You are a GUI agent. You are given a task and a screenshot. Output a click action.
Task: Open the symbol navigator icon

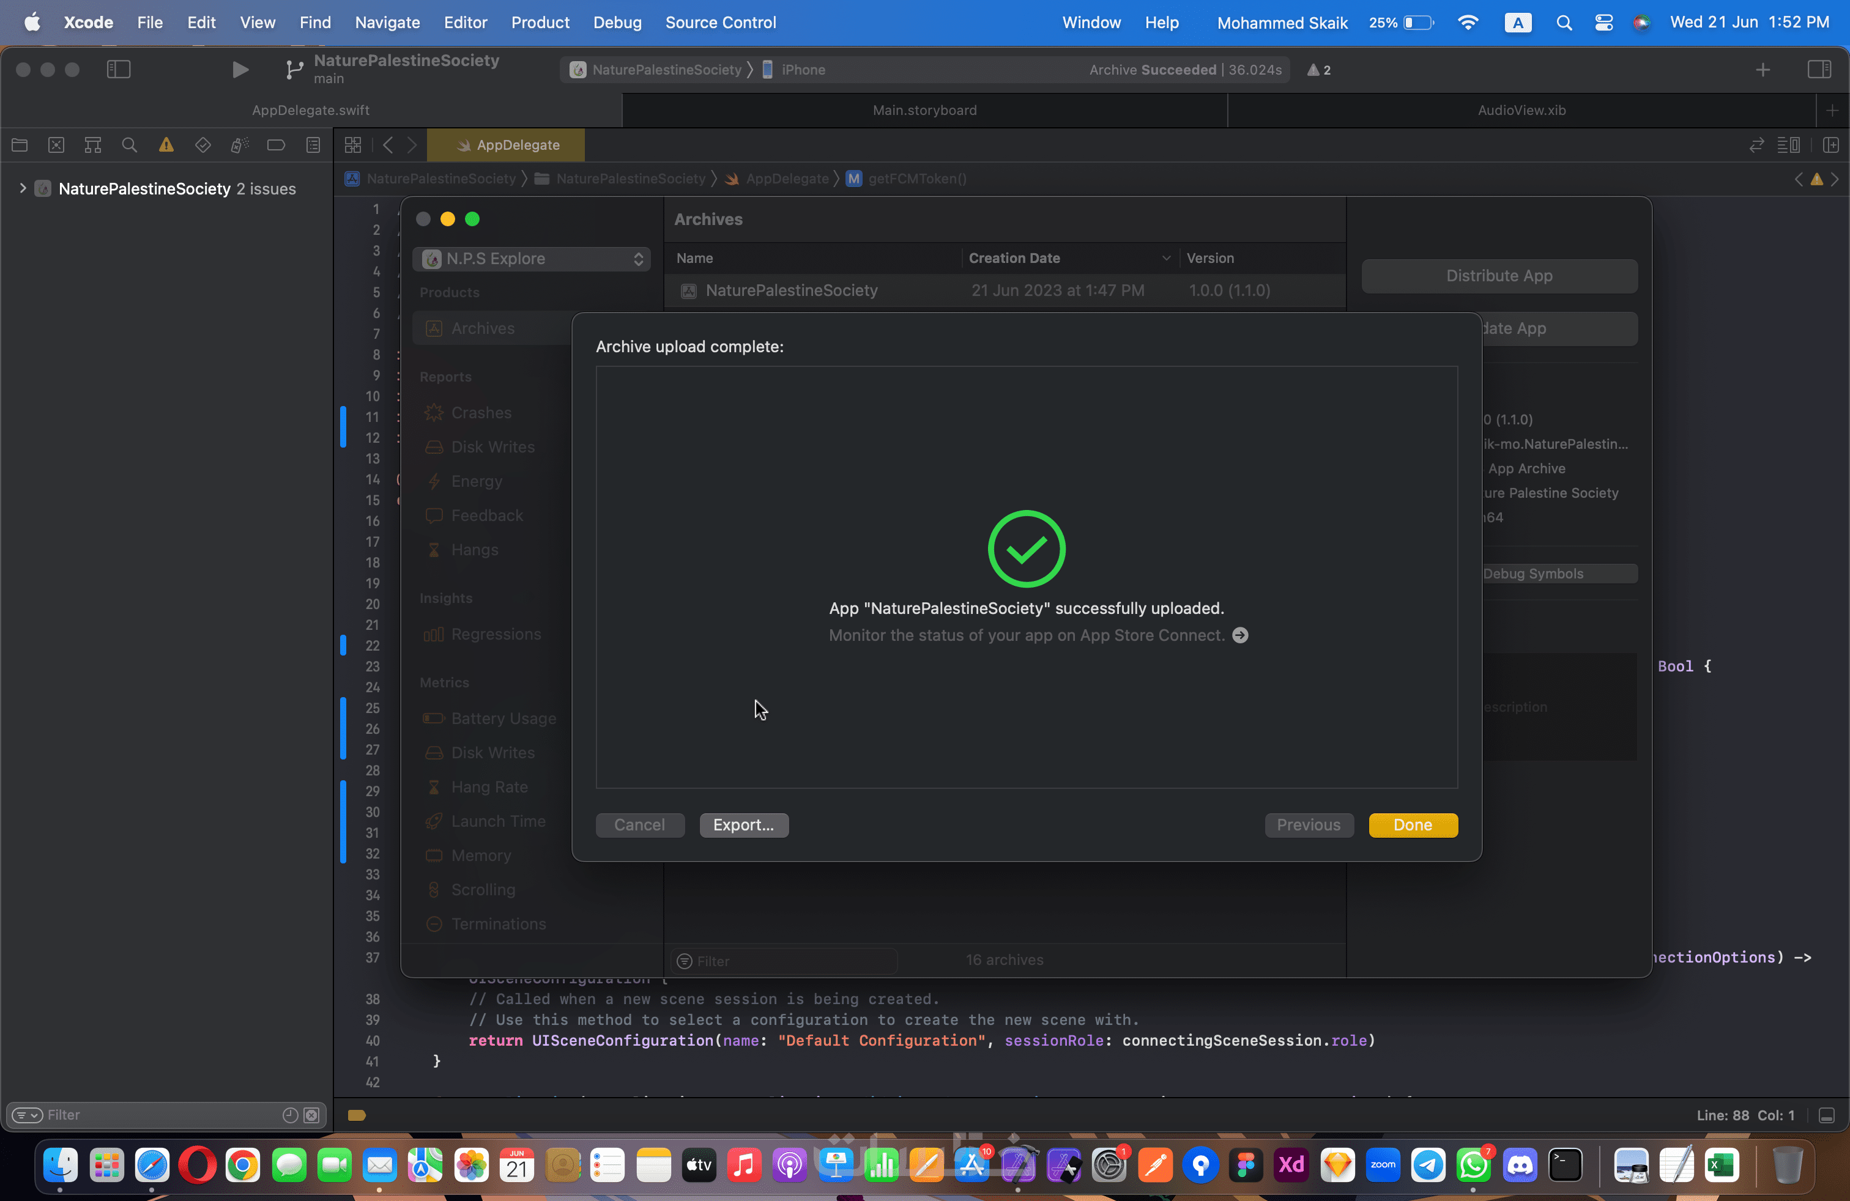click(92, 146)
